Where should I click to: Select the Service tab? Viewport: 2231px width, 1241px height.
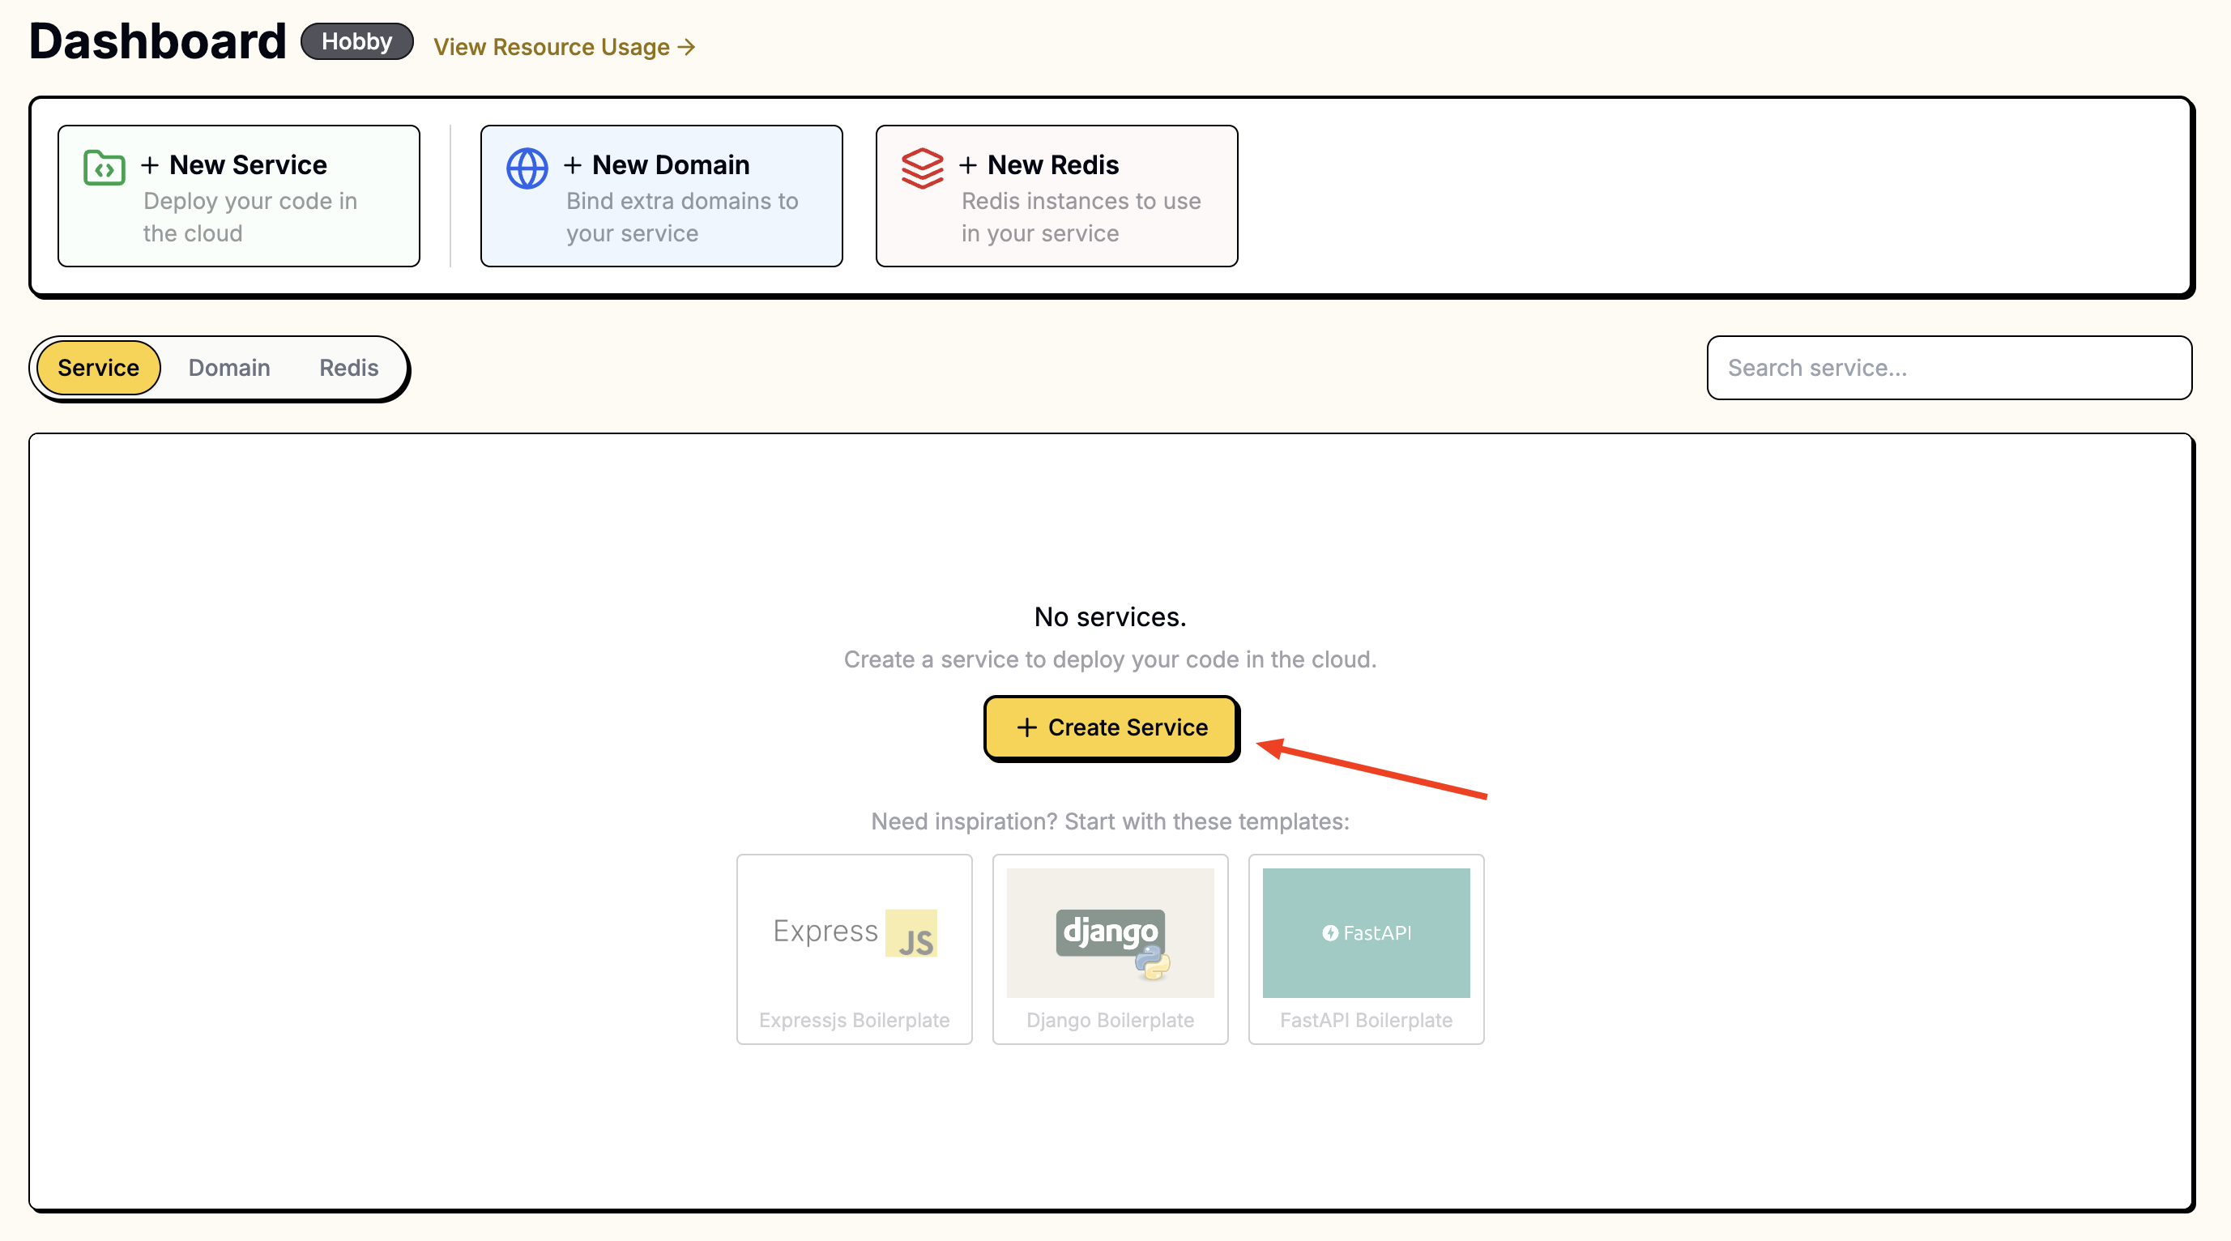pos(98,368)
